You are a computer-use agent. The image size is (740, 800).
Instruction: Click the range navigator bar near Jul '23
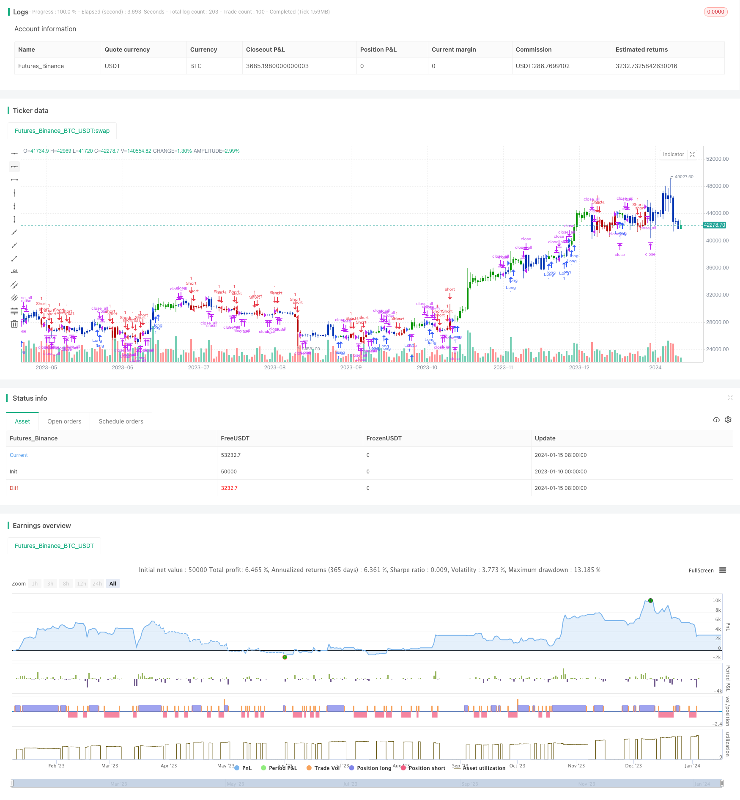point(350,784)
